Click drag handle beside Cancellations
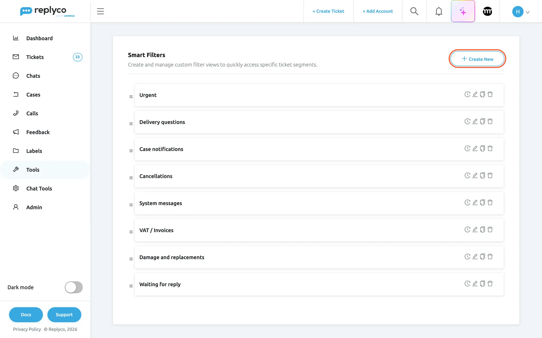The image size is (542, 338). (x=131, y=178)
